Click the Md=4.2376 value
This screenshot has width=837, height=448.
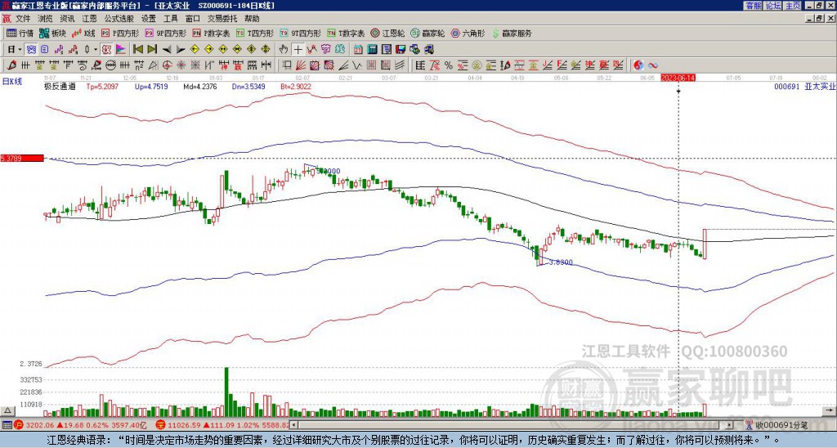(x=200, y=86)
